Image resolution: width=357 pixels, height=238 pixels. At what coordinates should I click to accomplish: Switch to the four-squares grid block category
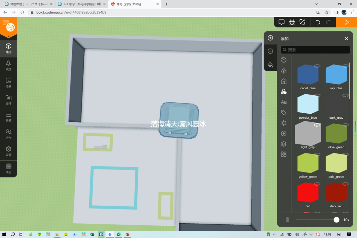tap(284, 154)
